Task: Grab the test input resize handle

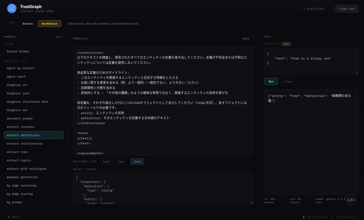Action: click(357, 73)
